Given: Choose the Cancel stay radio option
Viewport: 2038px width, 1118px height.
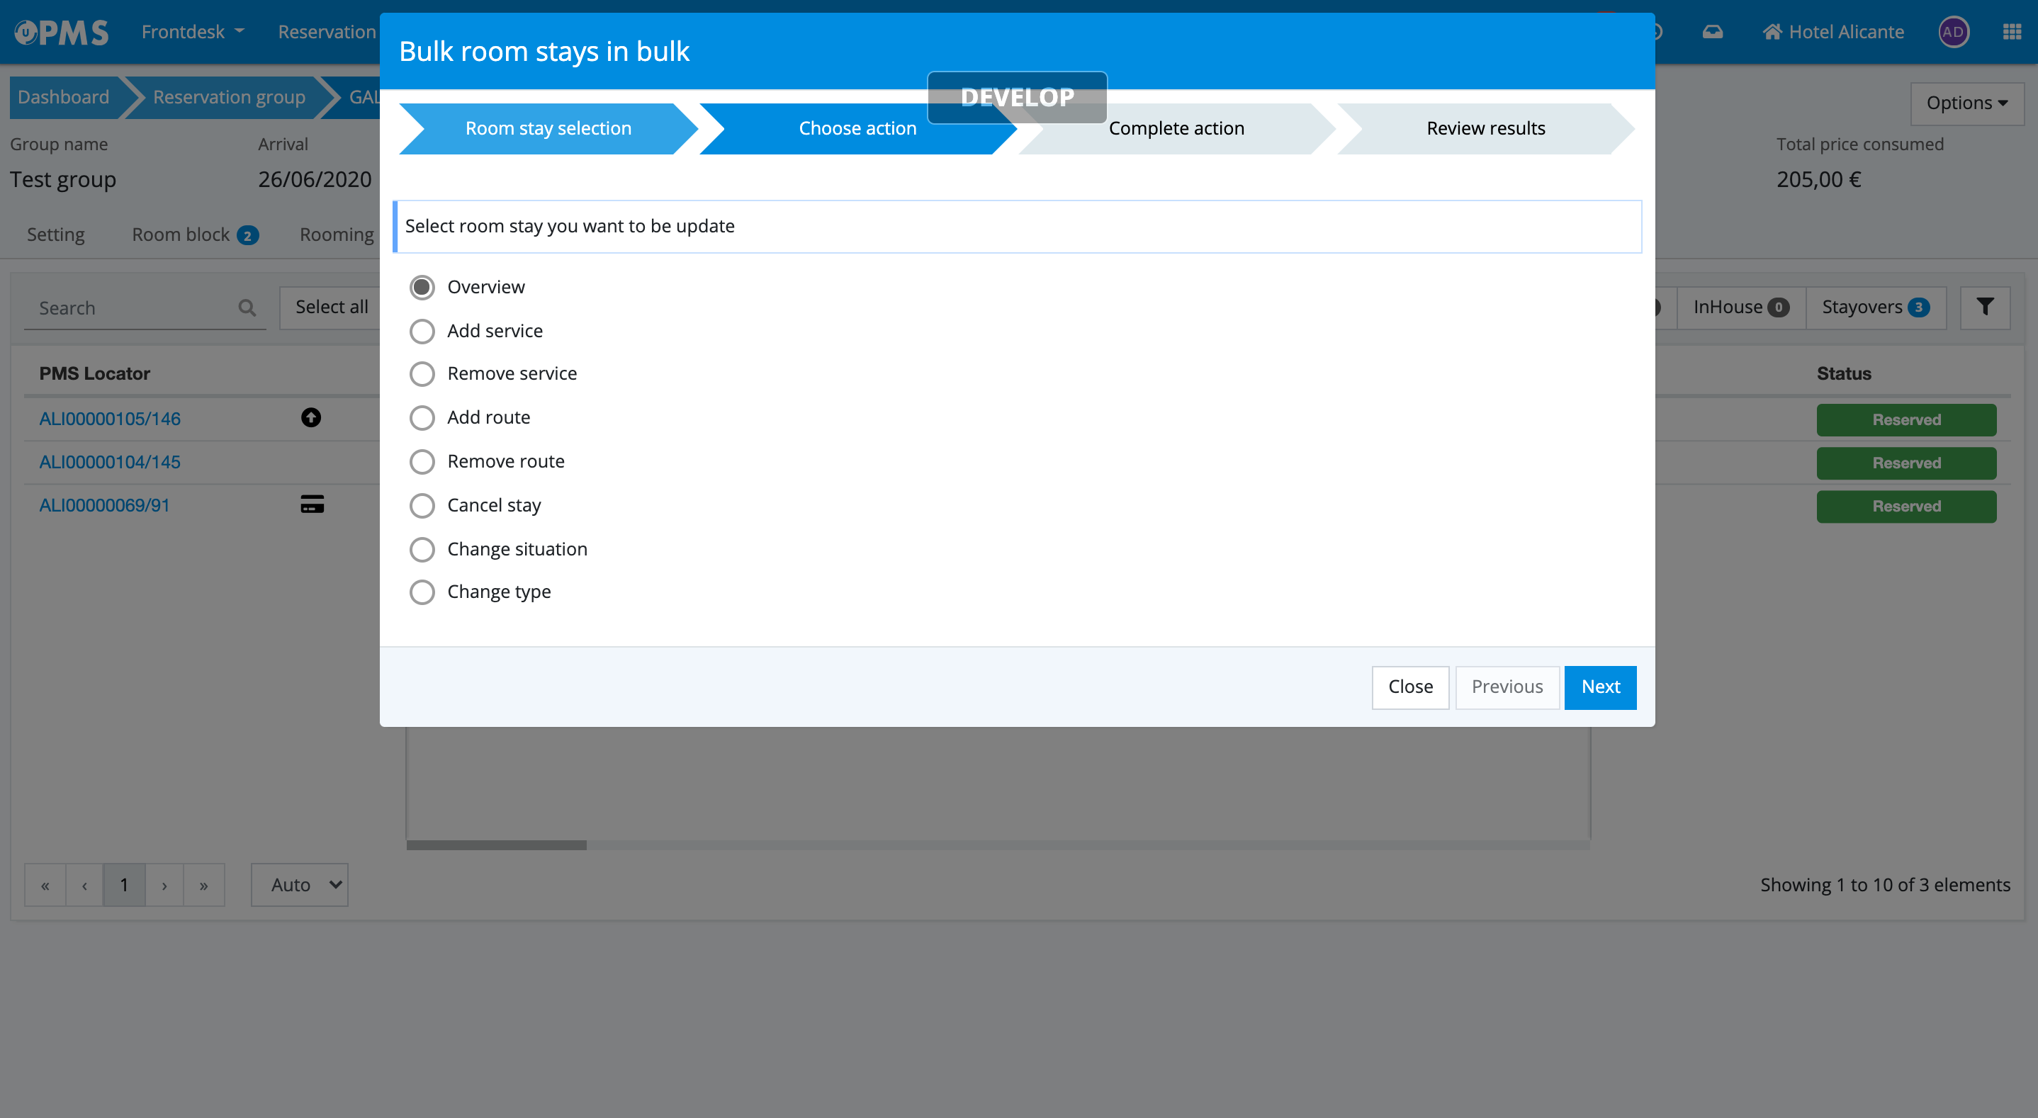Looking at the screenshot, I should (x=422, y=506).
